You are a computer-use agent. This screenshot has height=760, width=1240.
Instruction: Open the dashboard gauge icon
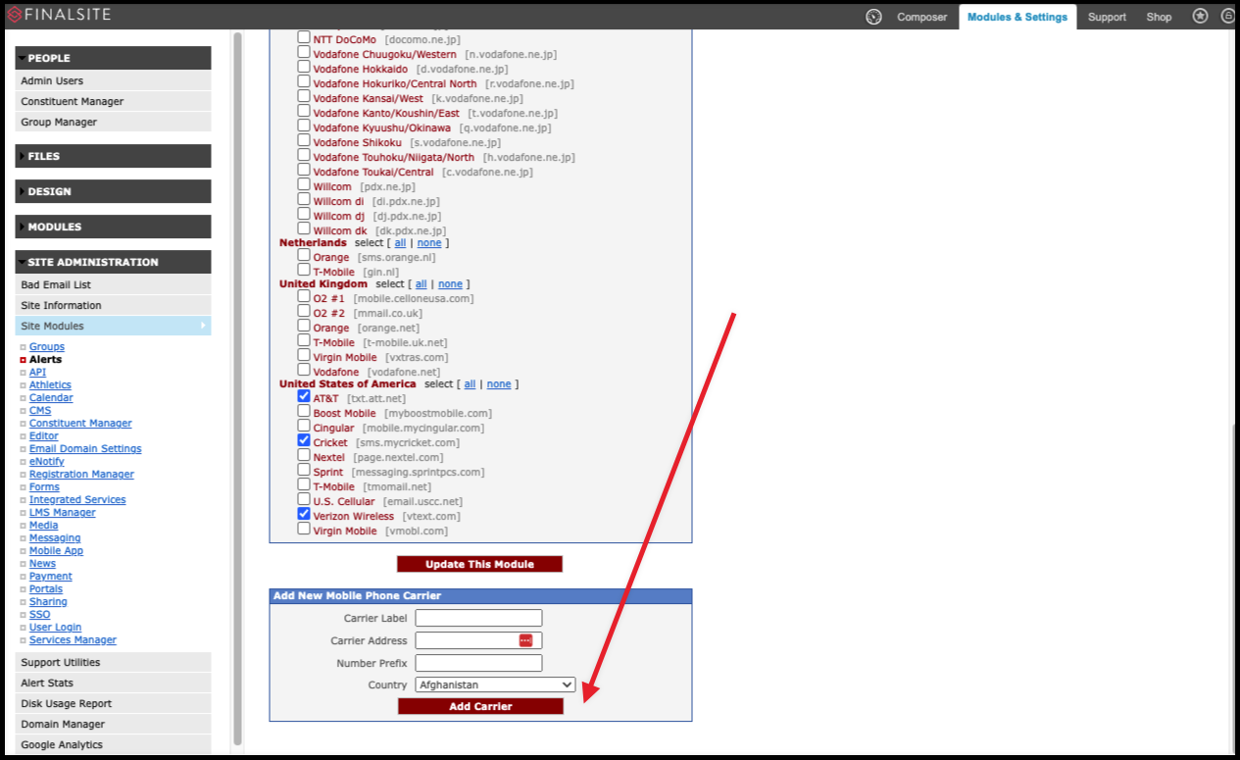pyautogui.click(x=874, y=17)
